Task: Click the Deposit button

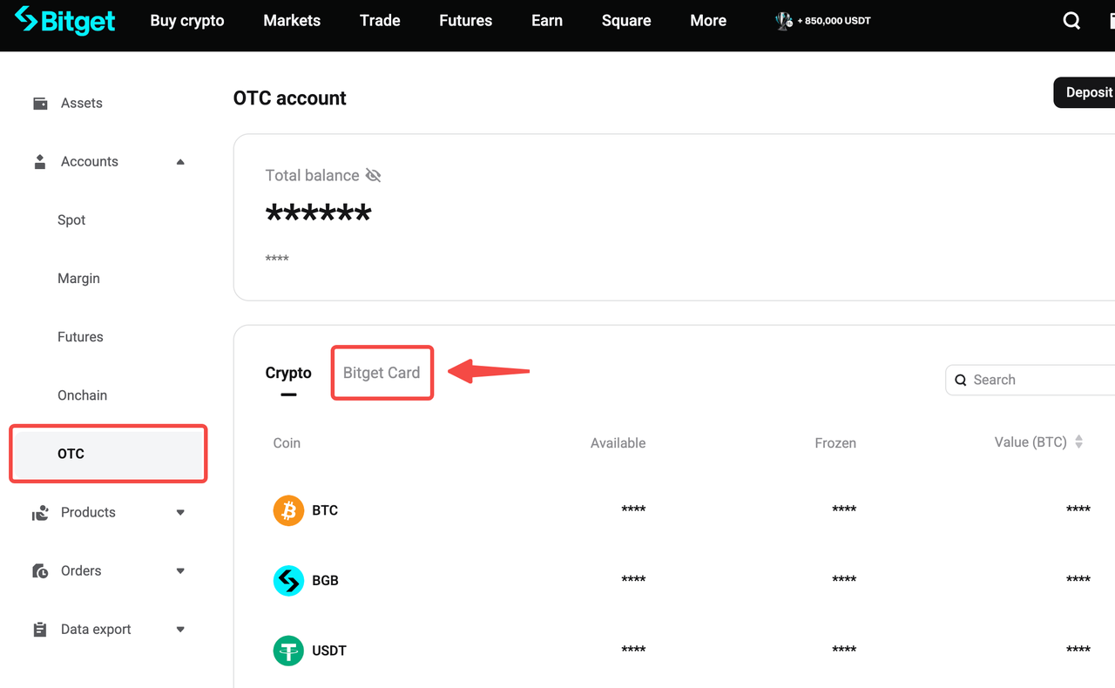Action: point(1089,91)
